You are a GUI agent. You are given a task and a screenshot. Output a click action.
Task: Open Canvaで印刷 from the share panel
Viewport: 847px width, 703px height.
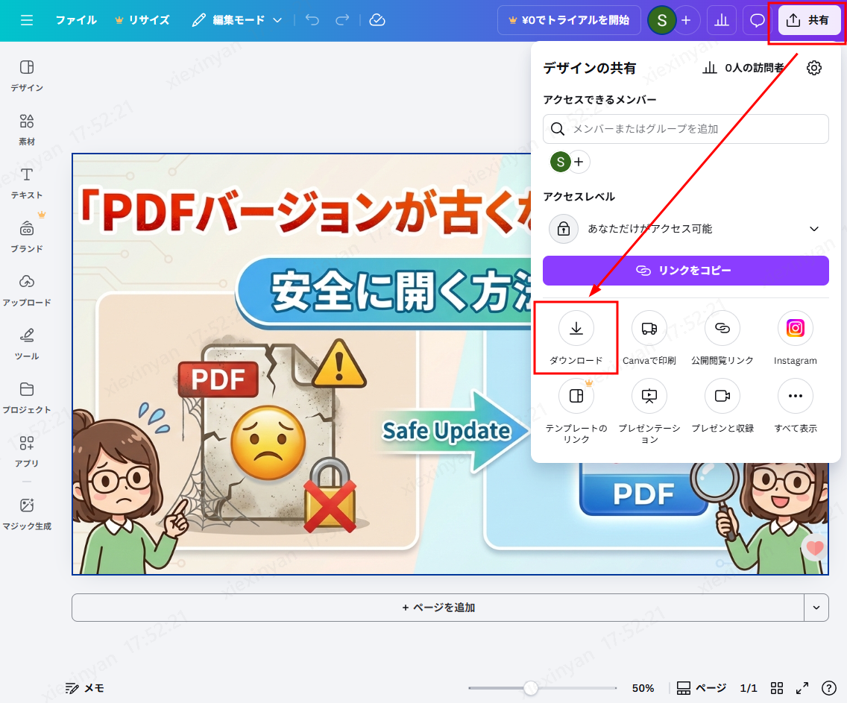(649, 337)
